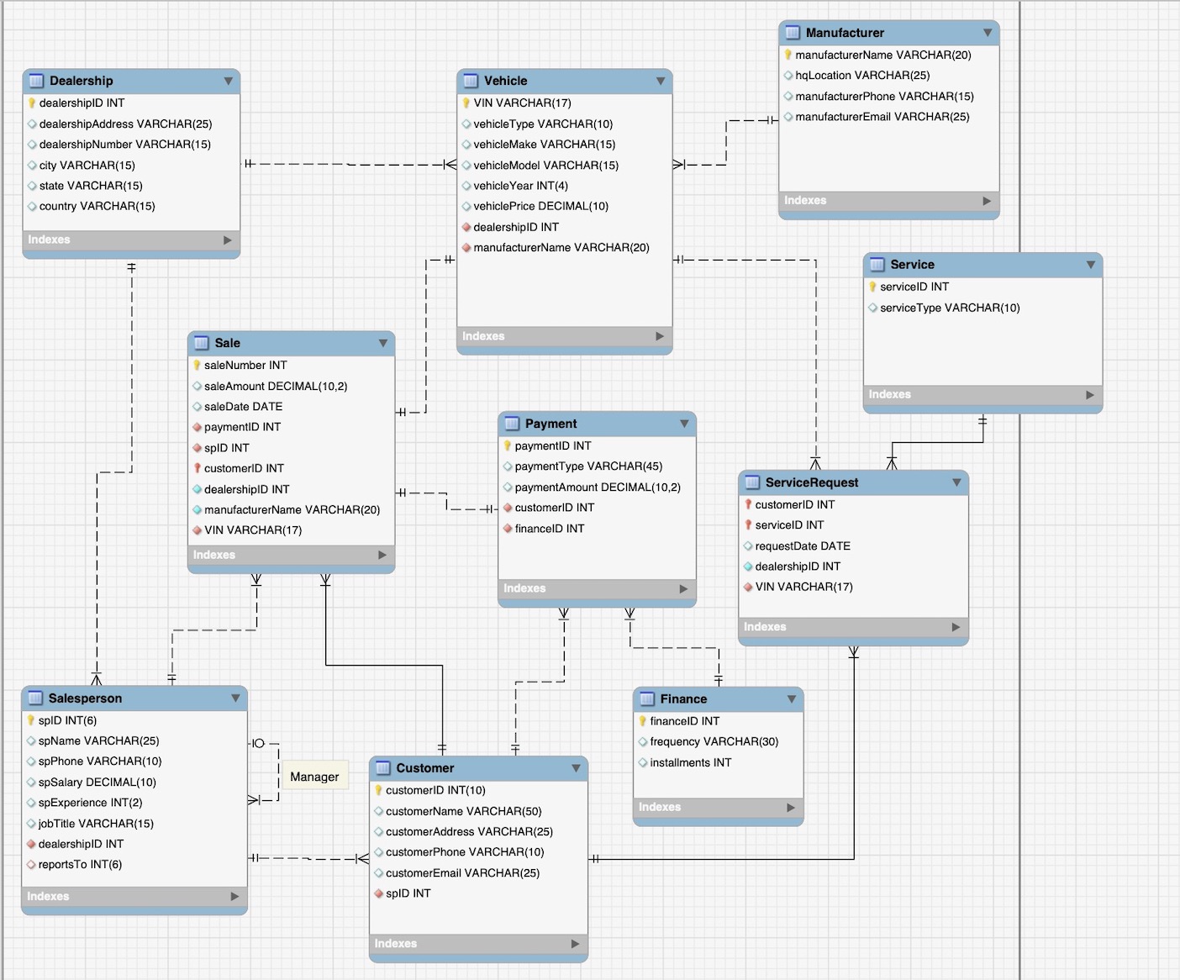The height and width of the screenshot is (980, 1180).
Task: Click the Manufacturer table icon
Action: (793, 33)
